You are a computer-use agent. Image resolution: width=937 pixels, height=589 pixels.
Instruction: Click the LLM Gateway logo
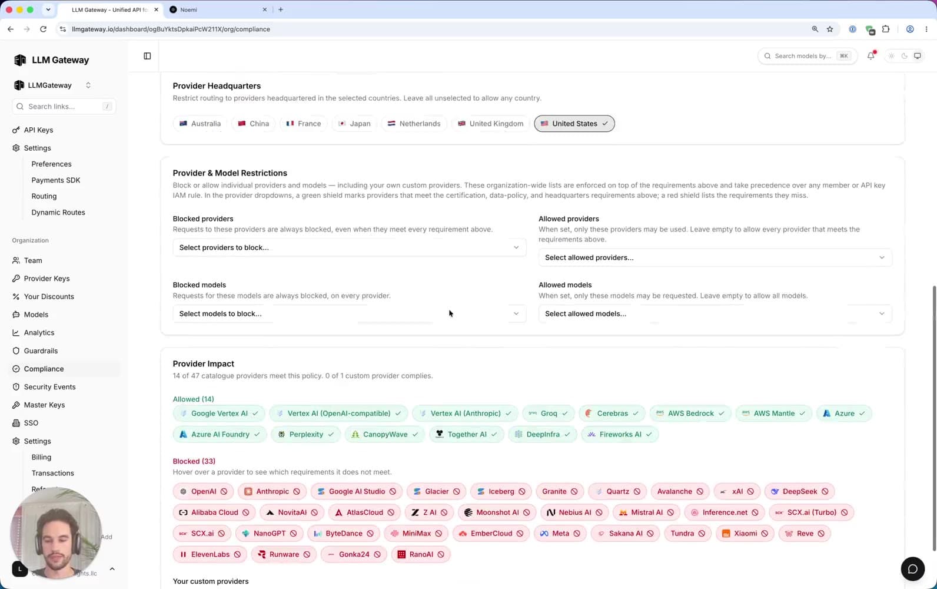51,60
